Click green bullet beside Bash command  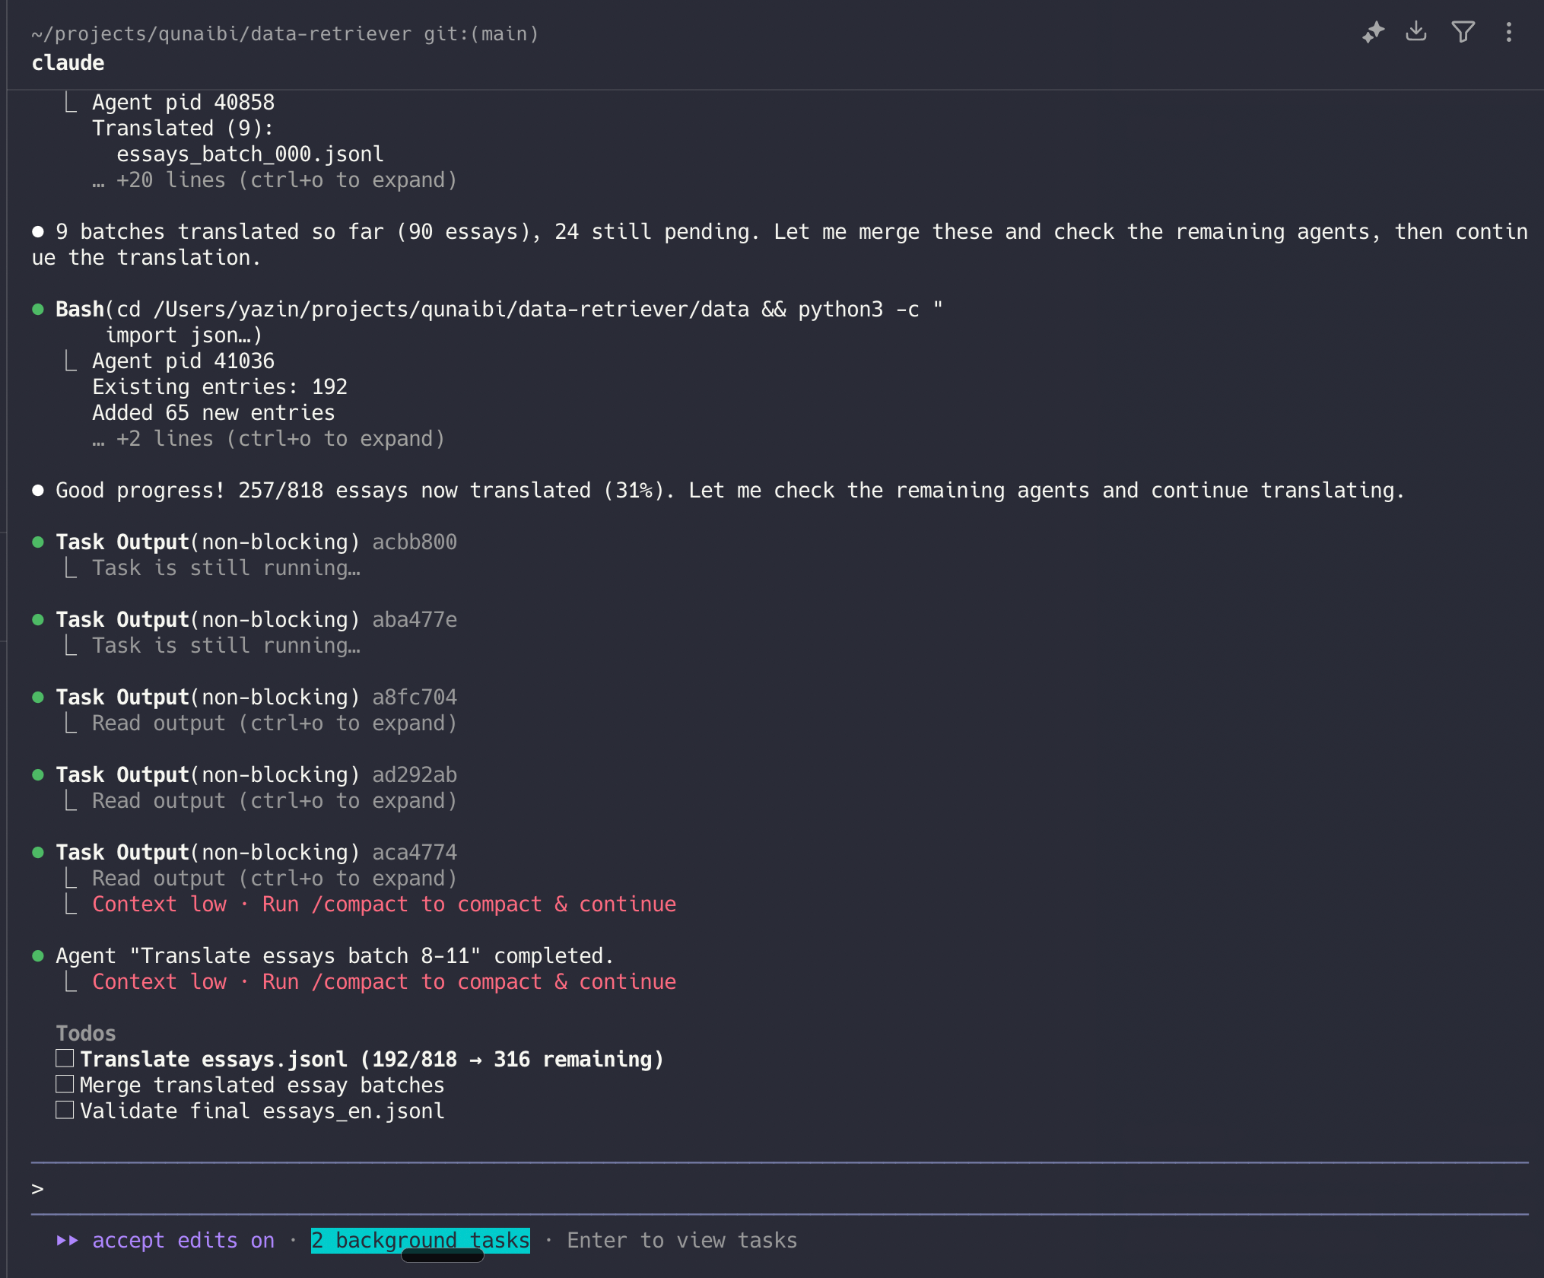tap(38, 310)
